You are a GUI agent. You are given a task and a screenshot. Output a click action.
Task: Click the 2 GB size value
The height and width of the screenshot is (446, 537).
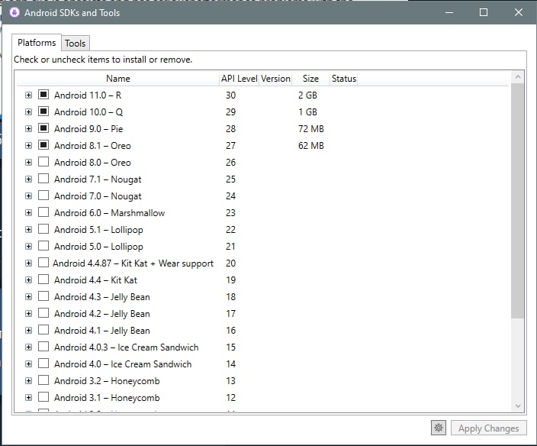(x=307, y=95)
